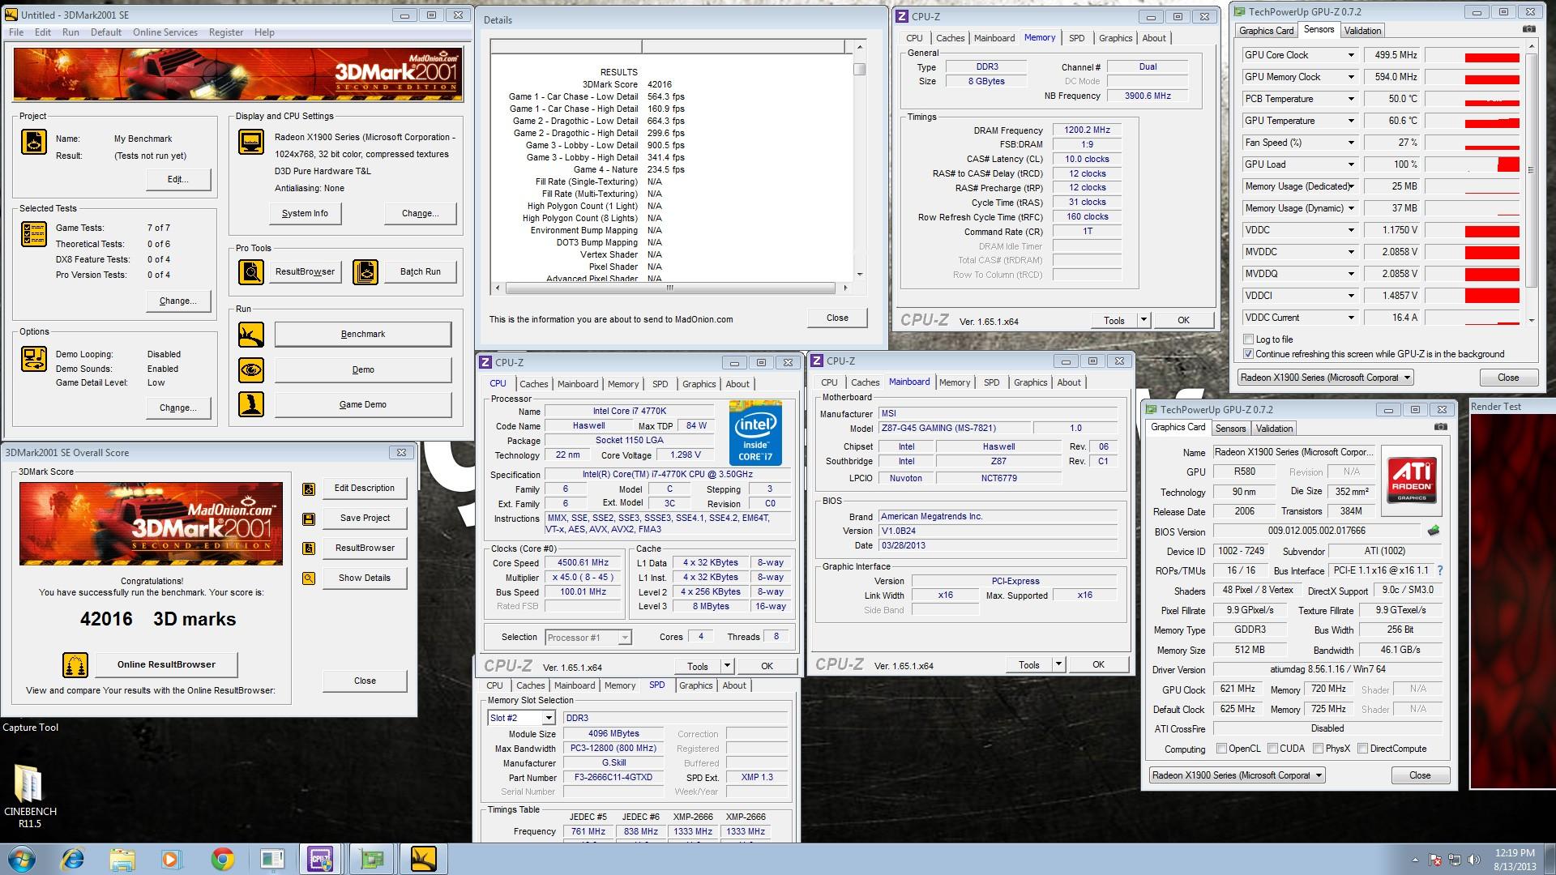This screenshot has width=1556, height=875.
Task: Click the BIOS Version save chip icon
Action: coord(1434,531)
